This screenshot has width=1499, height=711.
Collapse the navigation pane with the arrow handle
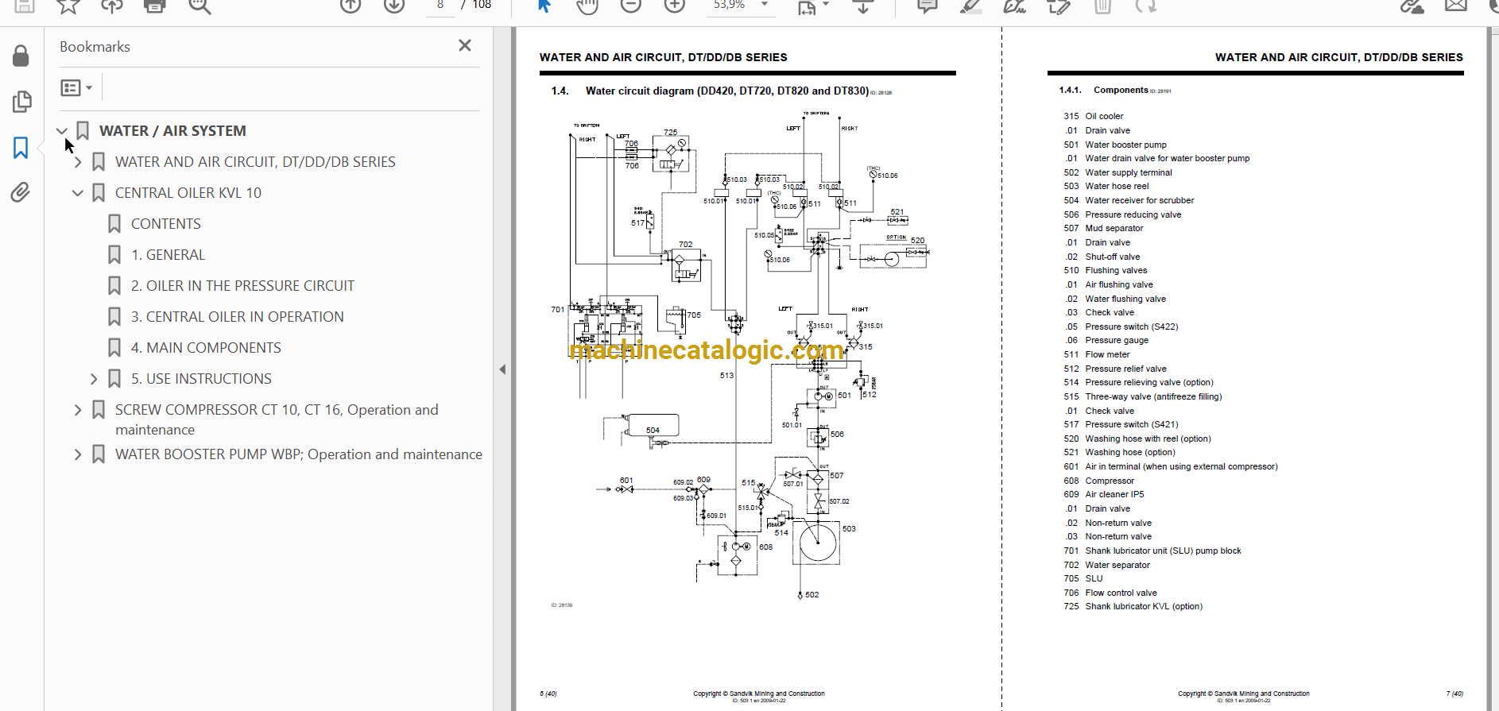(x=502, y=369)
